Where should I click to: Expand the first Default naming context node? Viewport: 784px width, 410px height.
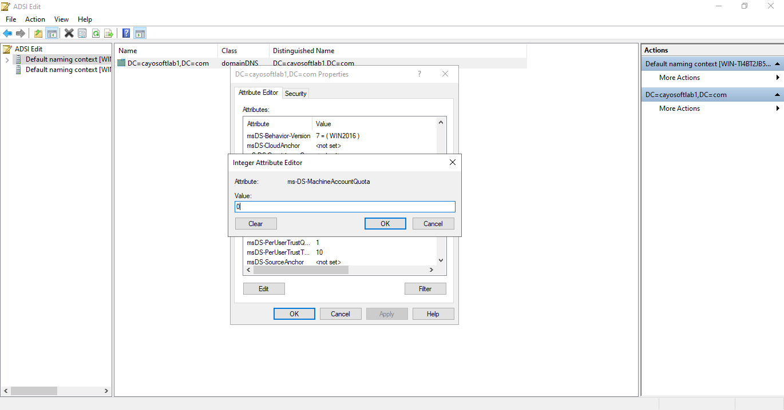[x=7, y=59]
